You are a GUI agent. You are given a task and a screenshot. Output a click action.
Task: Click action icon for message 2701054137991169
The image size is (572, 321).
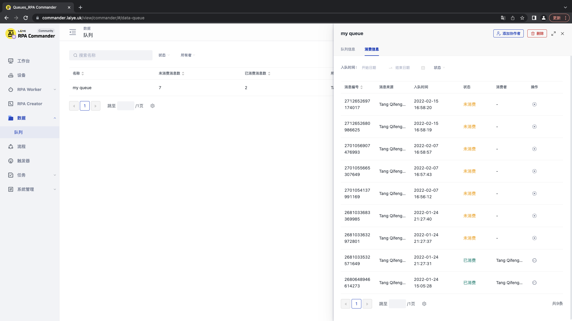tap(534, 193)
